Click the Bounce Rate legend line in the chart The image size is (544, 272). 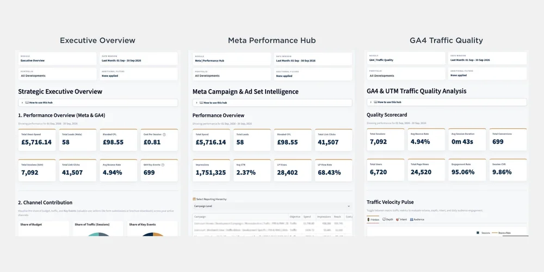click(495, 233)
